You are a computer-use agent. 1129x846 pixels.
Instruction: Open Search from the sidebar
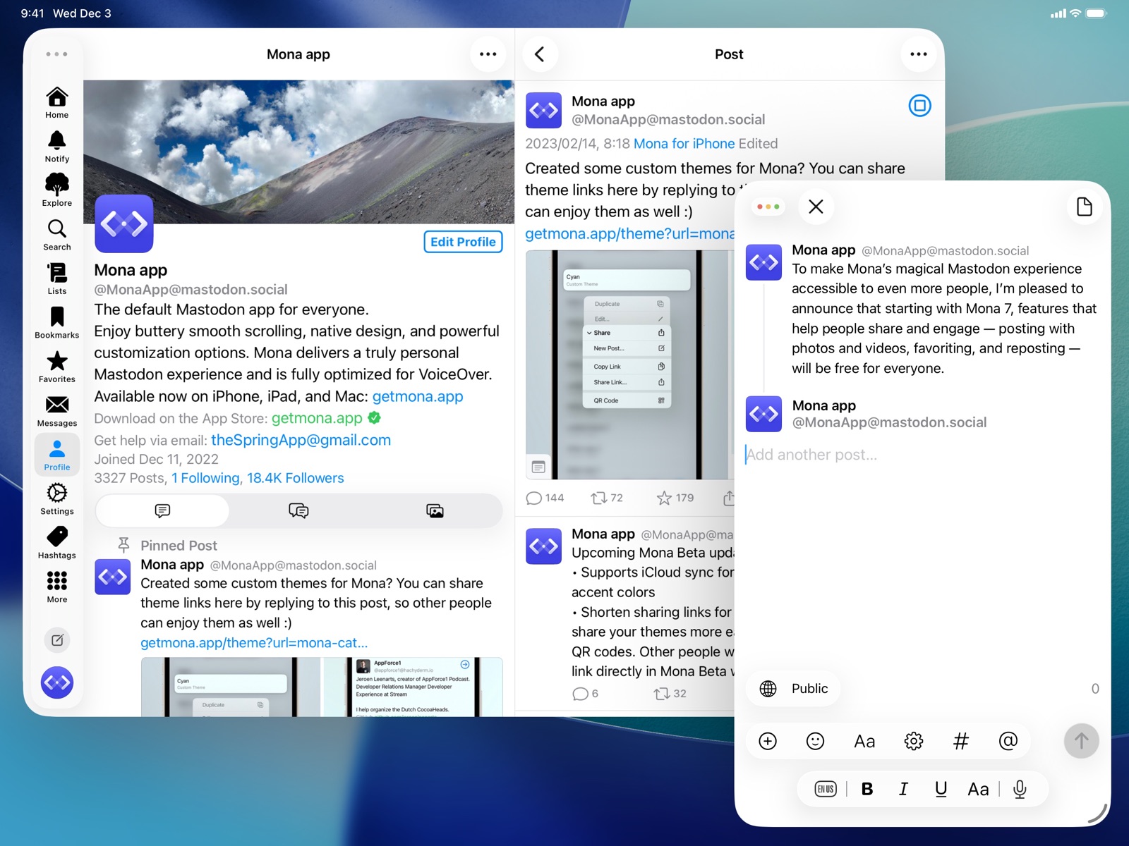[x=57, y=235]
